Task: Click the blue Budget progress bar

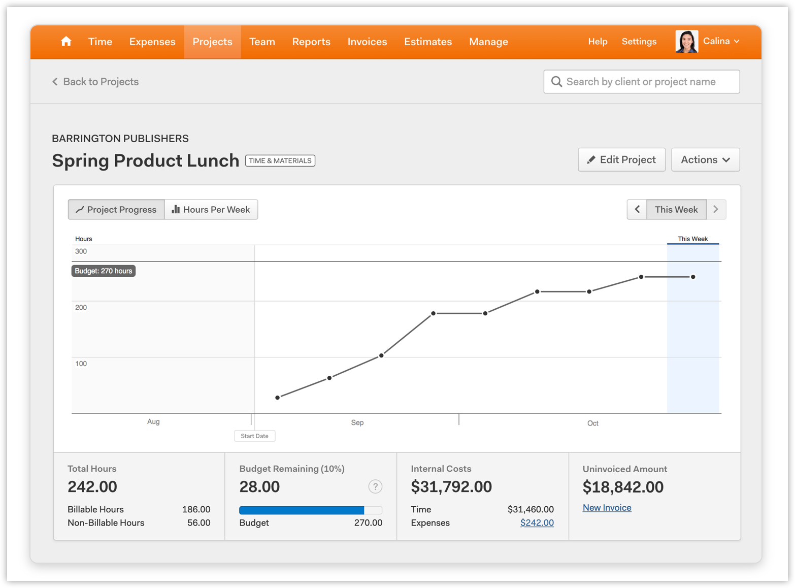Action: coord(302,510)
